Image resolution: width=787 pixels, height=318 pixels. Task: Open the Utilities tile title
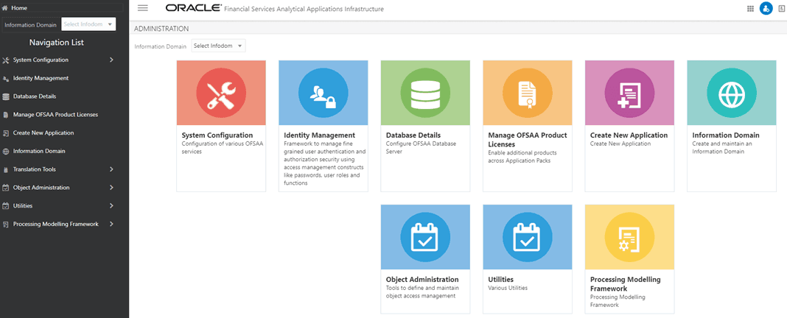tap(501, 280)
